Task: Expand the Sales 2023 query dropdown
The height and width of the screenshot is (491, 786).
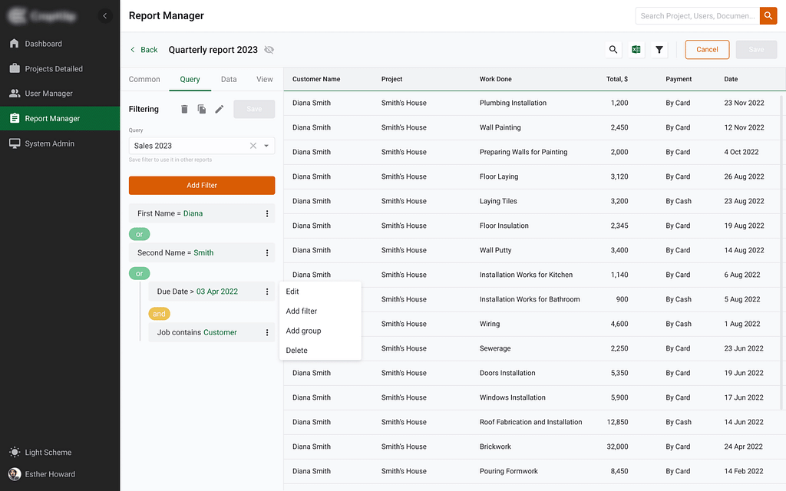Action: 266,146
